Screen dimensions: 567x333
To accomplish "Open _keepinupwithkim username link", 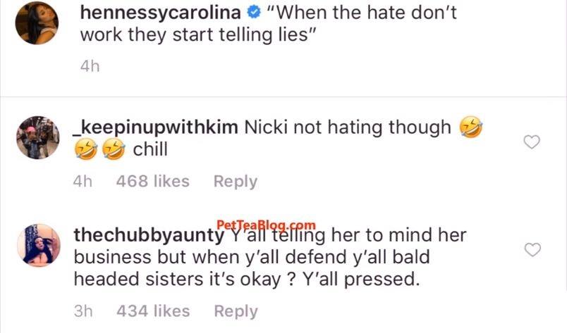I will [155, 128].
